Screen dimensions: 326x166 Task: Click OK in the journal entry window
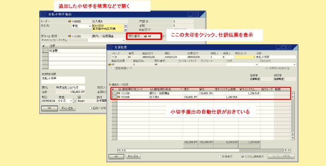click(x=116, y=156)
